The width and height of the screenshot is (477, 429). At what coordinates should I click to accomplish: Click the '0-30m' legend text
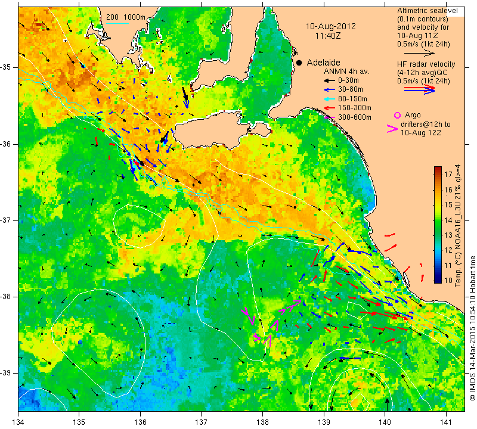[x=348, y=80]
